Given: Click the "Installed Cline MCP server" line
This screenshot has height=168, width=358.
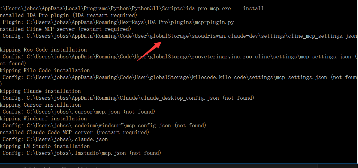Looking at the screenshot, I should click(65, 29).
